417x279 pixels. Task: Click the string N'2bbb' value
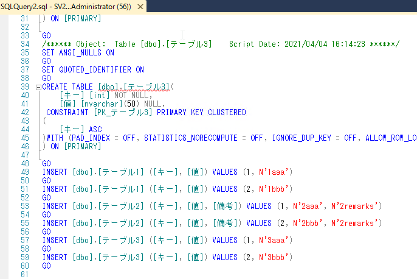coord(308,223)
